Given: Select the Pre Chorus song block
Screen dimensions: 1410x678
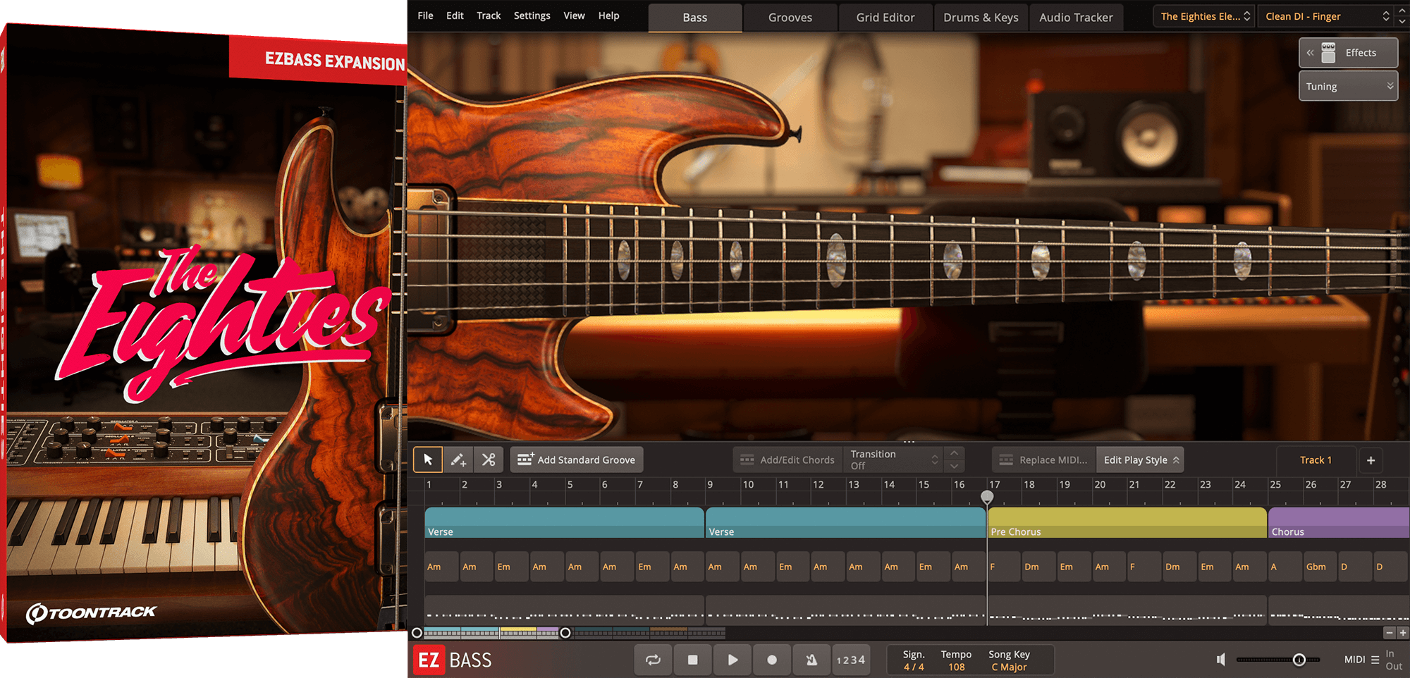Looking at the screenshot, I should click(1127, 523).
